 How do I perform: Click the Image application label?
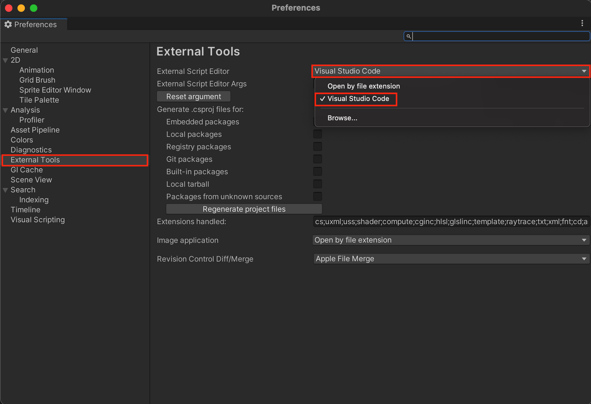click(x=187, y=240)
